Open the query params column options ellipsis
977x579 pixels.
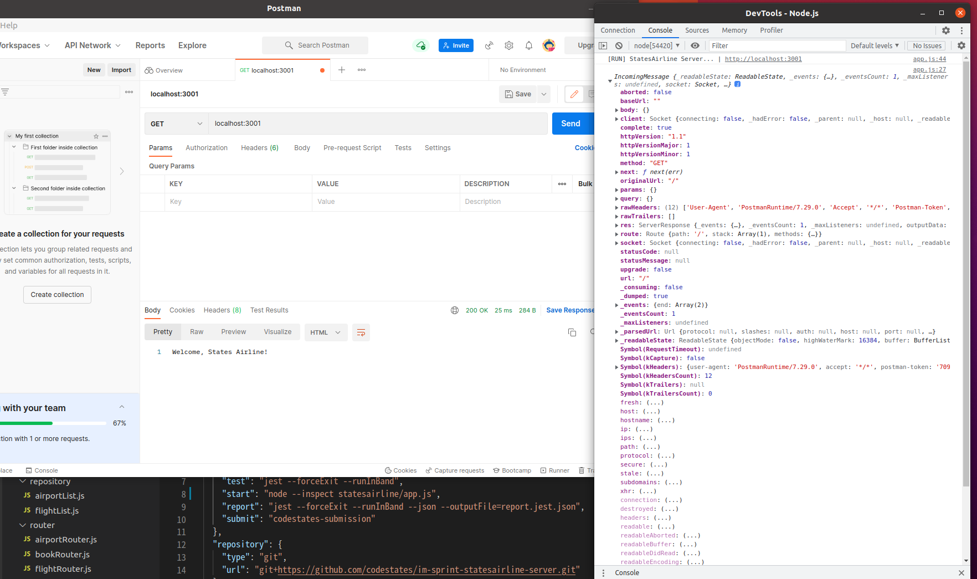[x=562, y=184]
